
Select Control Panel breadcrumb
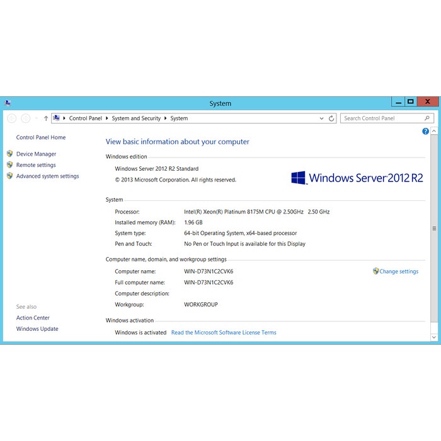(86, 118)
